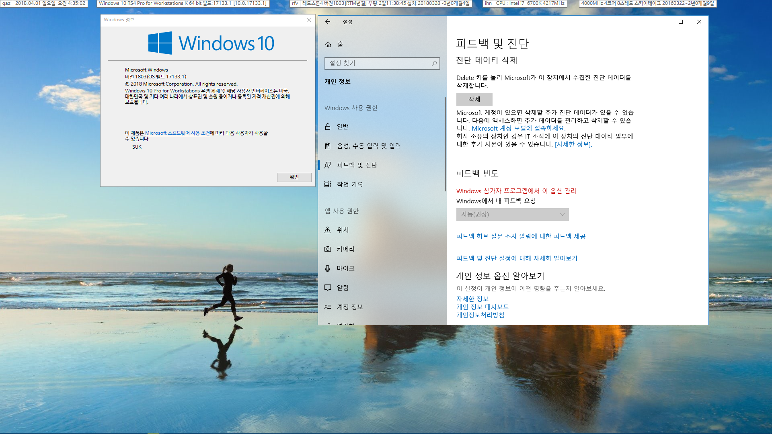Select the feedback person icon beside 피드백 및 진단
772x434 pixels.
click(x=328, y=165)
